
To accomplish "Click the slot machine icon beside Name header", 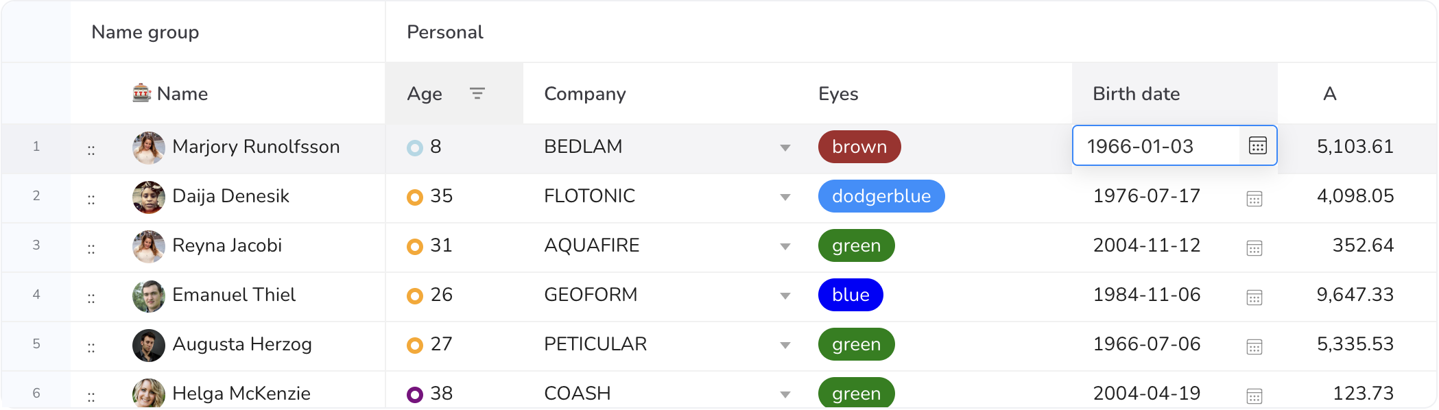I will [x=141, y=93].
